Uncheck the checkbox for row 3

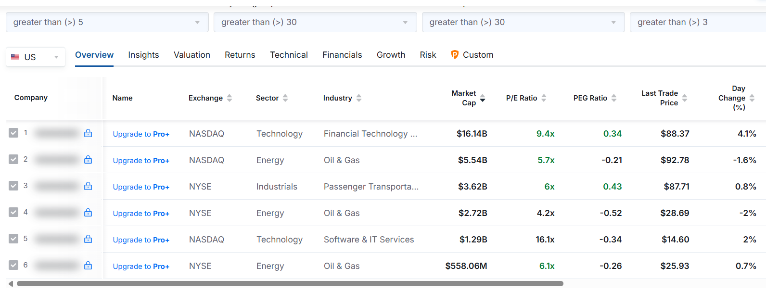point(13,186)
